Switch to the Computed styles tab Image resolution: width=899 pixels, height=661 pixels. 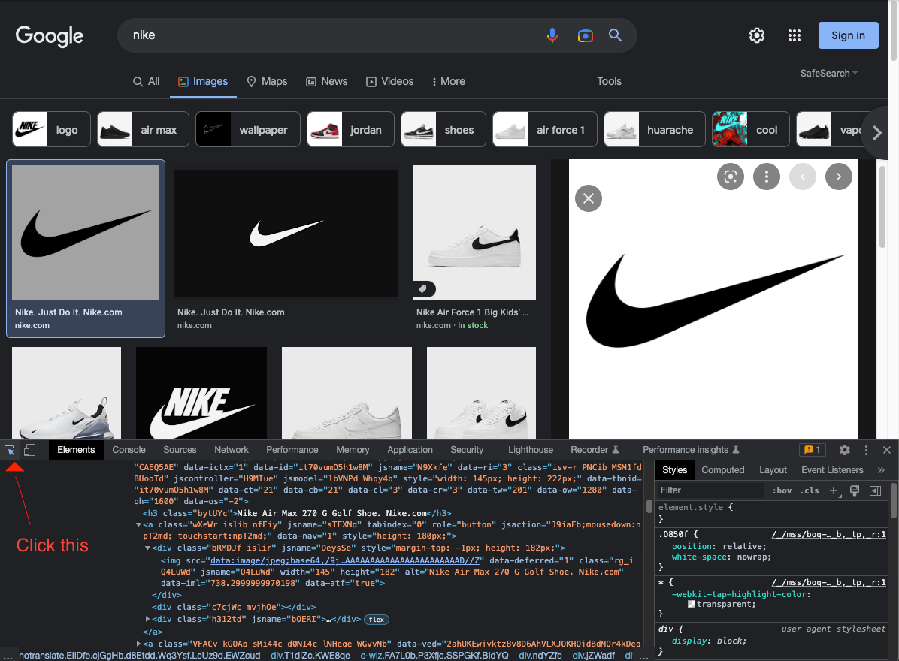[x=723, y=470]
